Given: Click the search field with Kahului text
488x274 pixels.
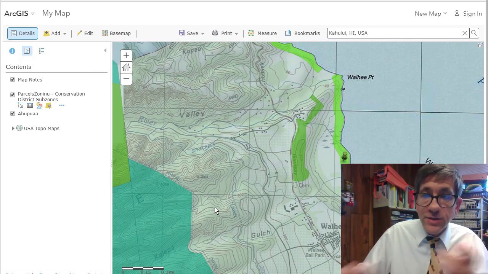Looking at the screenshot, I should point(394,33).
